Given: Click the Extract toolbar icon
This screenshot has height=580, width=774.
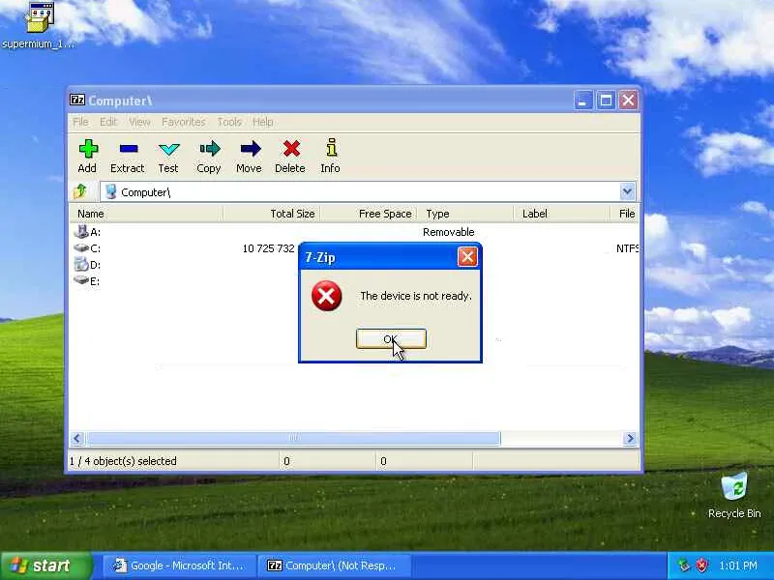Looking at the screenshot, I should click(129, 149).
